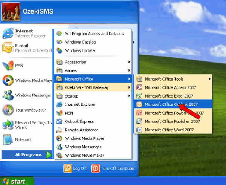Click the Microsoft Office Tools folder icon
226x185 pixels.
(x=139, y=79)
